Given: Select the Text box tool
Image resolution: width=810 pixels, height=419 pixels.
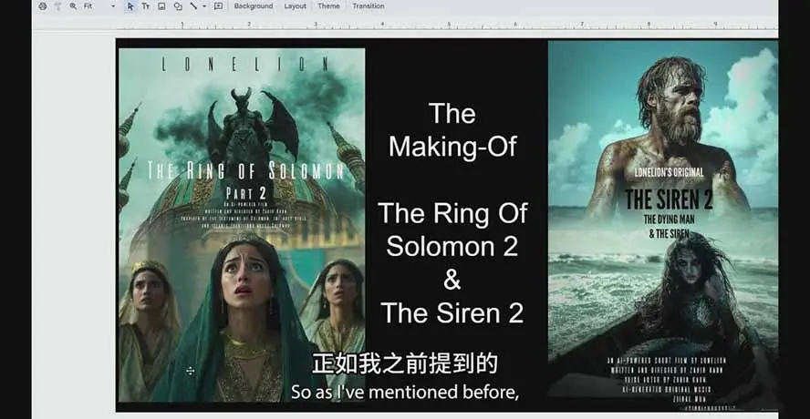Looking at the screenshot, I should click(x=145, y=6).
